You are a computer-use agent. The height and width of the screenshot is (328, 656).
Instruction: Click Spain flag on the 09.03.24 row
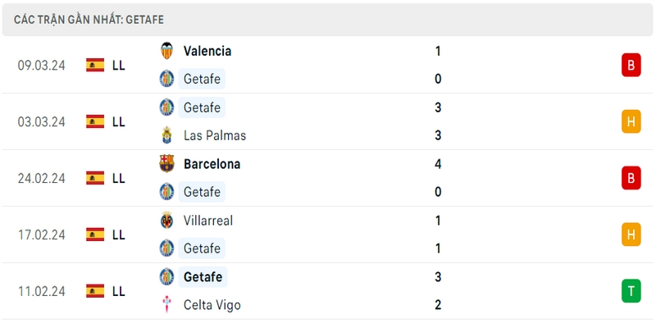tap(95, 65)
